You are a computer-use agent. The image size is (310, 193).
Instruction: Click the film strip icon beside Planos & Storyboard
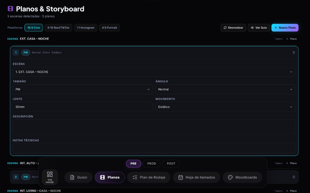[10, 9]
